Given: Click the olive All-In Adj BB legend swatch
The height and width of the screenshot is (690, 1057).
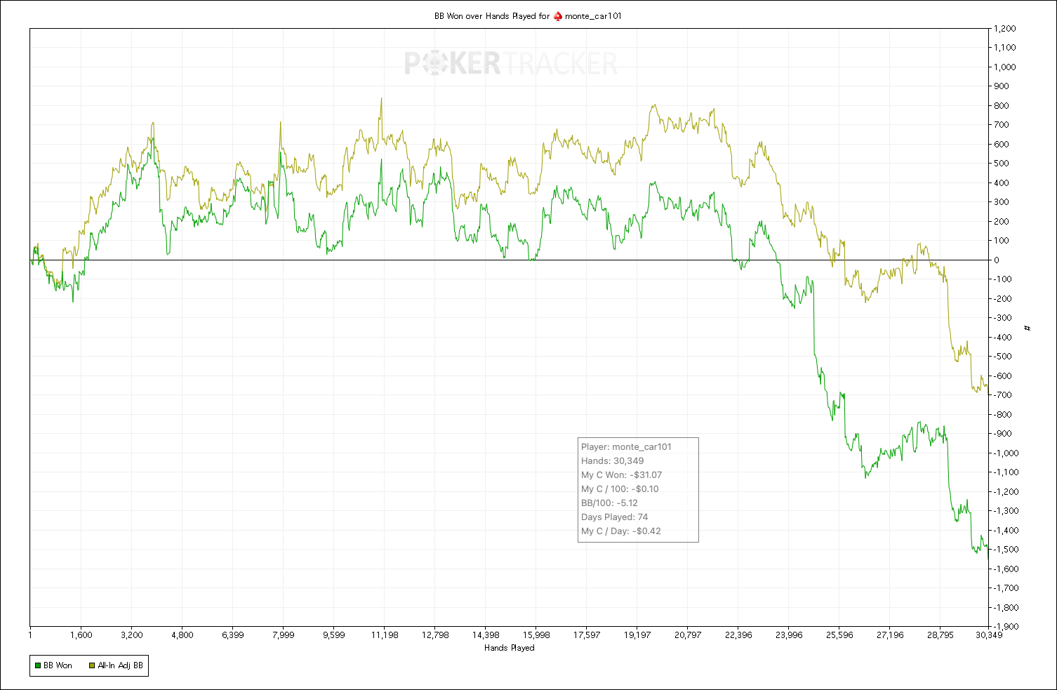Looking at the screenshot, I should tap(92, 665).
